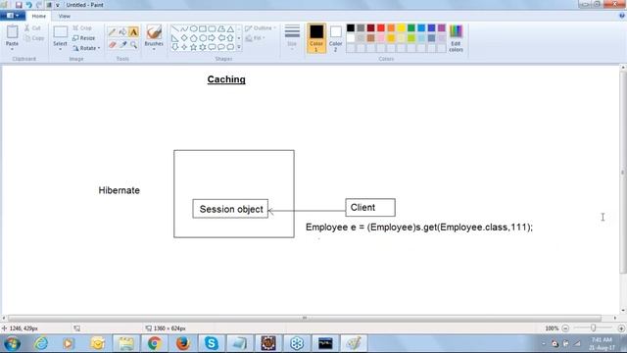Pick the yellow palette color

(401, 28)
